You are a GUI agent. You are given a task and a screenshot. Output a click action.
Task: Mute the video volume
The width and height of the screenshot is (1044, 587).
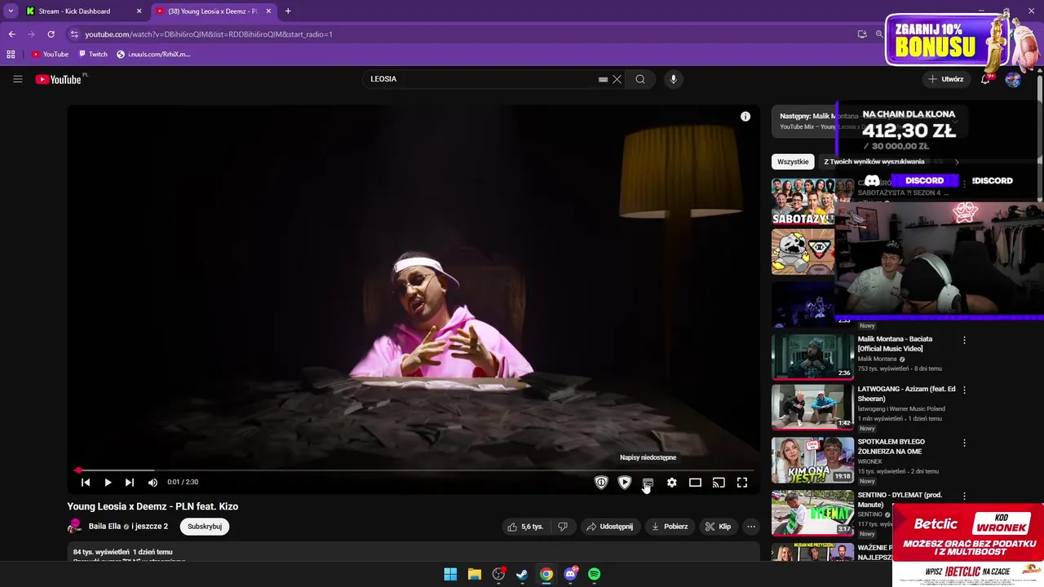[153, 483]
